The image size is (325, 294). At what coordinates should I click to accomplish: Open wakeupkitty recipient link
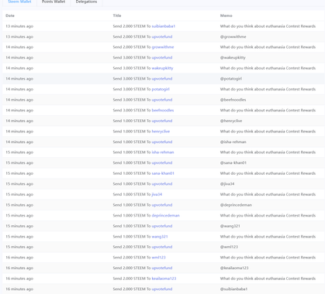coord(162,68)
